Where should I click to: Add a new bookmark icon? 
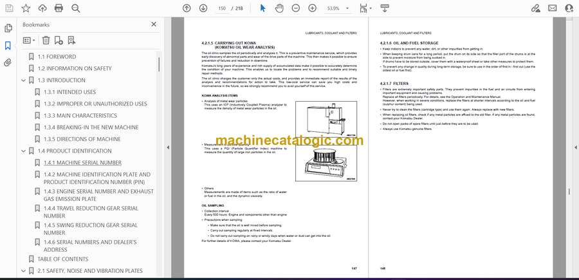tap(59, 41)
